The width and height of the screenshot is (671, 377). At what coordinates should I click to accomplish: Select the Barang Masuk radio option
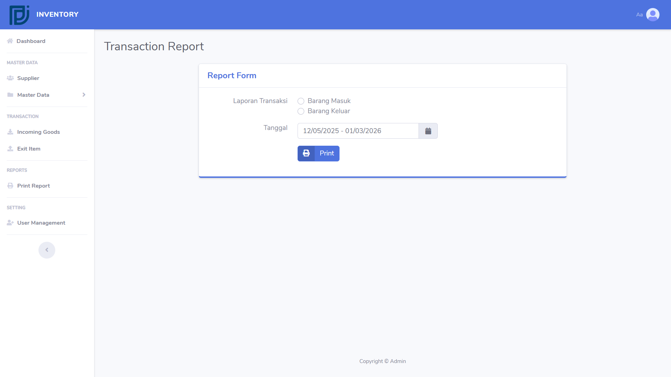click(301, 101)
